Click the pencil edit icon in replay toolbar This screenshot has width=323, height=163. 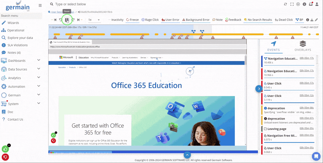316,20
